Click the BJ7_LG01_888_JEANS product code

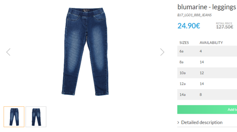click(x=195, y=15)
